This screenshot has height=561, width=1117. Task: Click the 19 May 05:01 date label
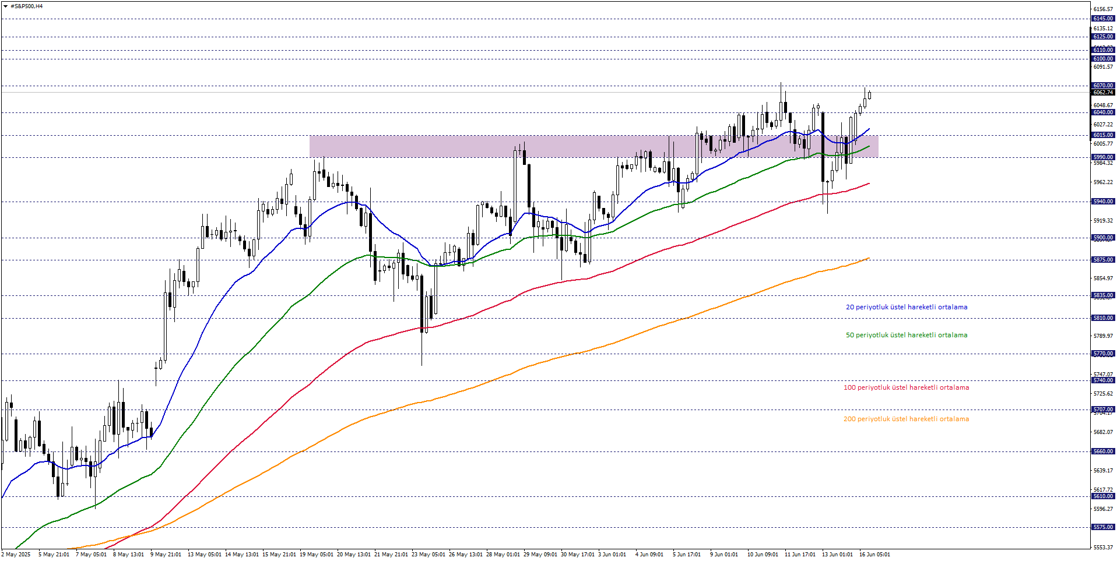click(x=316, y=555)
